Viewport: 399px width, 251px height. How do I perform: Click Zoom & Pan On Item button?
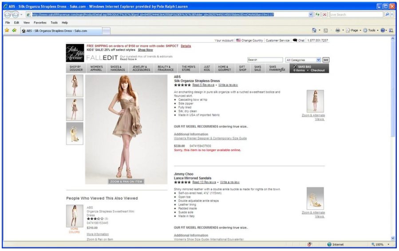(x=126, y=181)
